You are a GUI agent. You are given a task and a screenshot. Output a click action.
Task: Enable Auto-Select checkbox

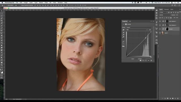pyautogui.click(x=7, y=5)
